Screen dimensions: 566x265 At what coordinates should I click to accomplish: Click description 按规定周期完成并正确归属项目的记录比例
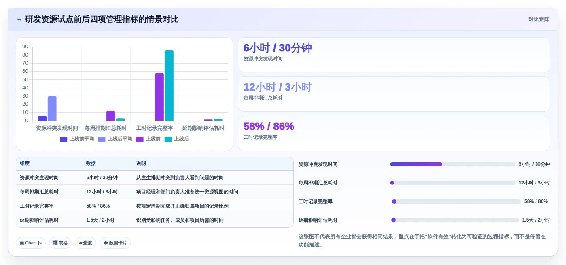pyautogui.click(x=182, y=206)
